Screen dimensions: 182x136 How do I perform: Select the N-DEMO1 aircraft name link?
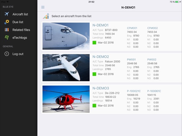click(101, 25)
